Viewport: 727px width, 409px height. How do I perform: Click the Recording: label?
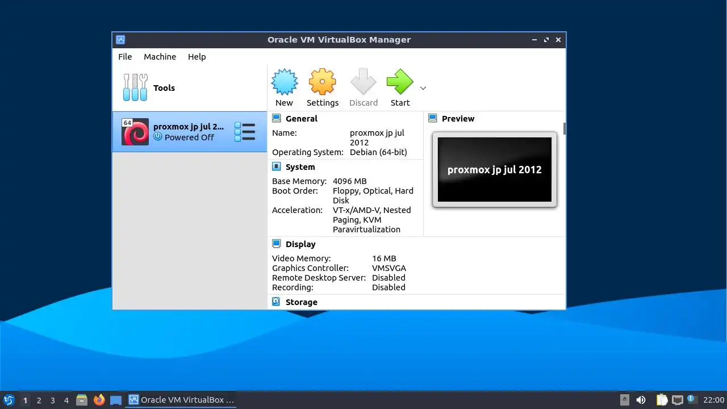[293, 287]
